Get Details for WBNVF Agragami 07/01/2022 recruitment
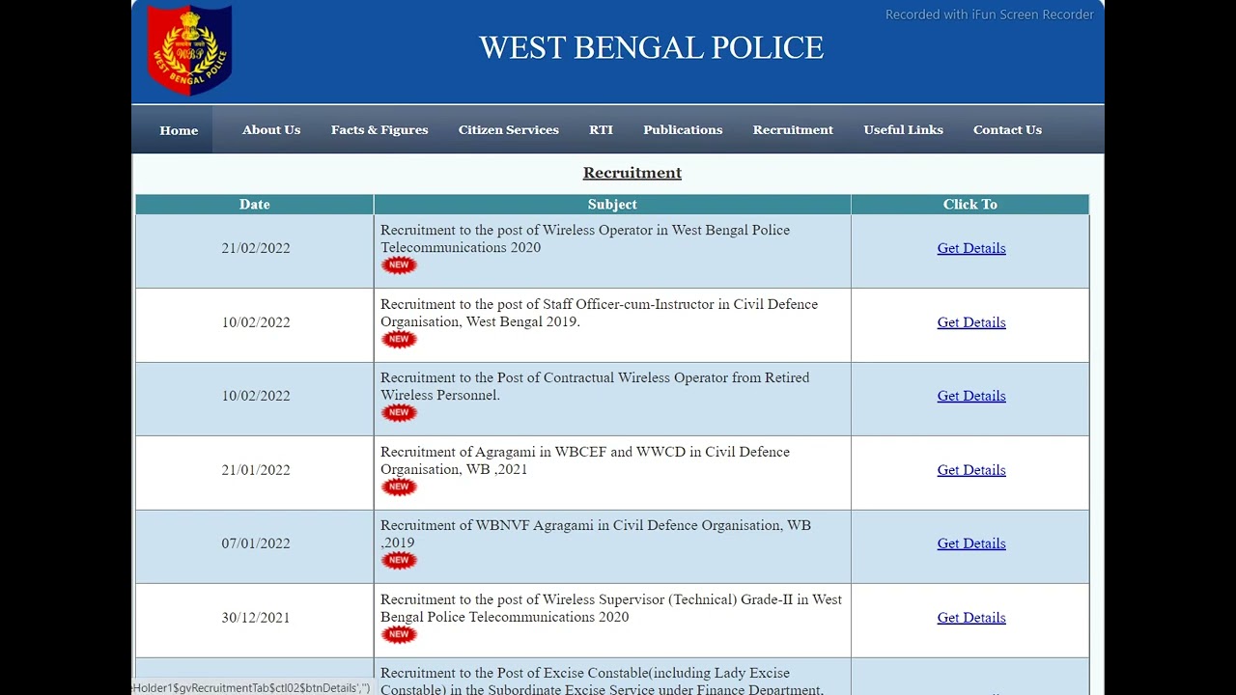The width and height of the screenshot is (1236, 695). click(971, 543)
